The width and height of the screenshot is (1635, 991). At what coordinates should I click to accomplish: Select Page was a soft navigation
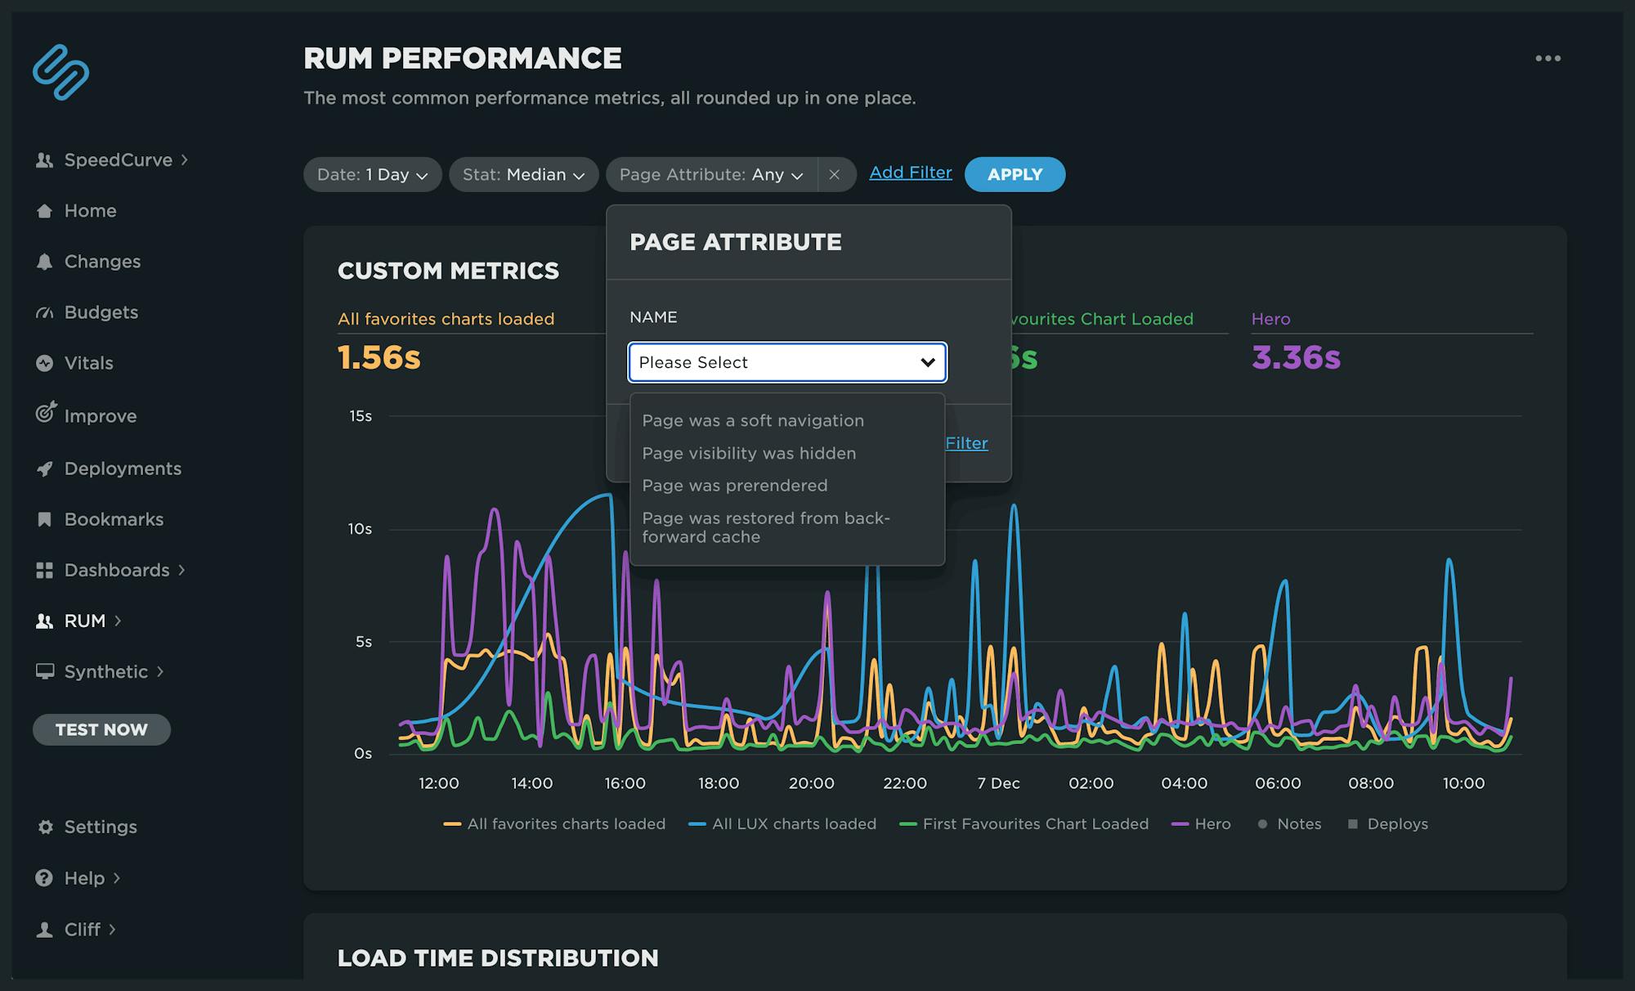[752, 421]
